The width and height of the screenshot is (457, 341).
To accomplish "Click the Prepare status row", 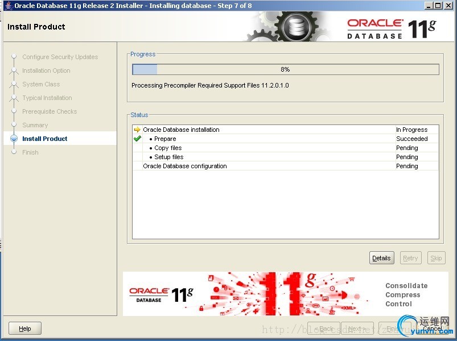I will [x=285, y=139].
